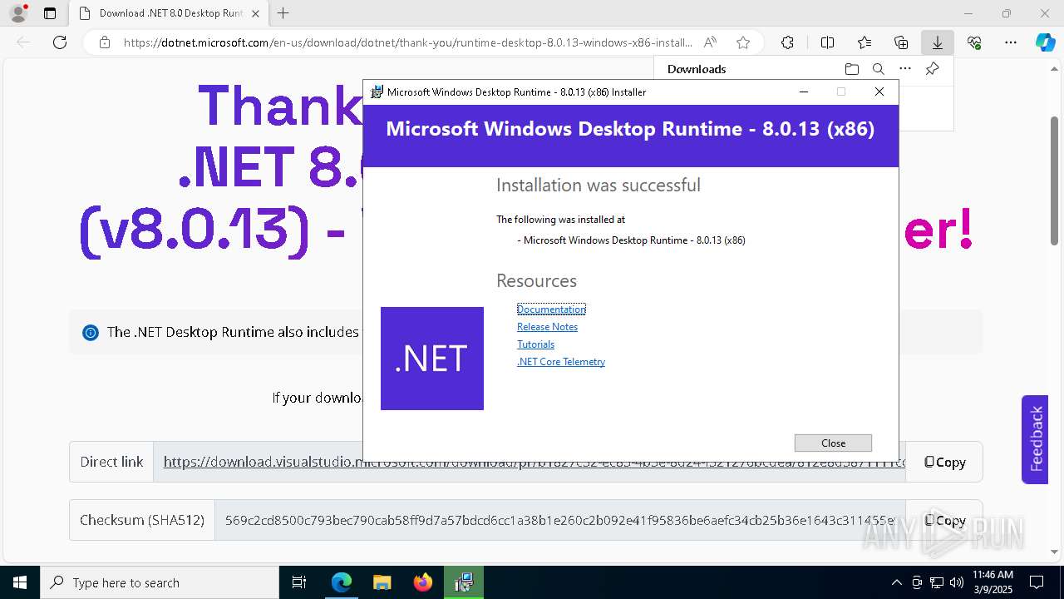Open the notification center icon
Image resolution: width=1064 pixels, height=599 pixels.
1037,582
